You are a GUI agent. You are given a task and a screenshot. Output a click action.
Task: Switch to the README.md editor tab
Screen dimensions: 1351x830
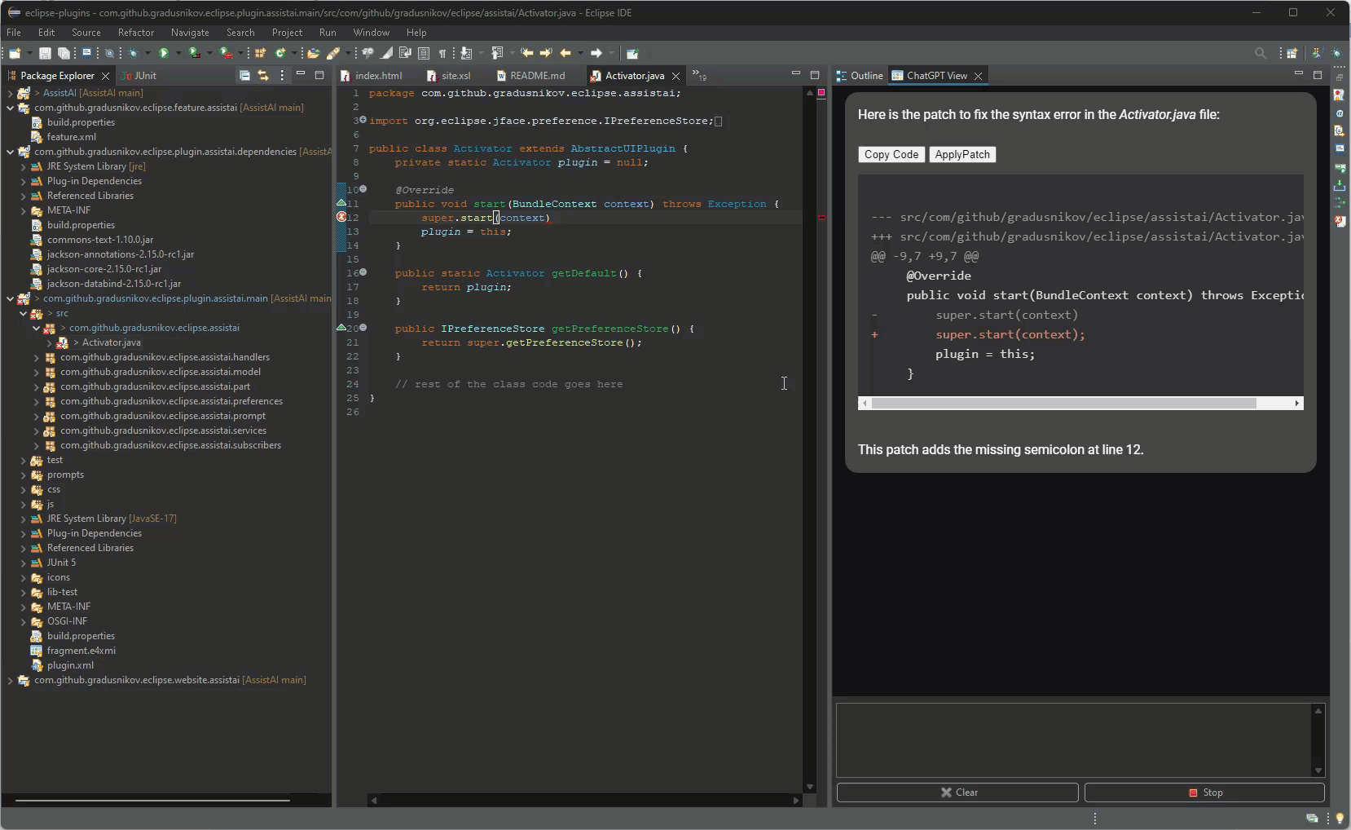(536, 75)
